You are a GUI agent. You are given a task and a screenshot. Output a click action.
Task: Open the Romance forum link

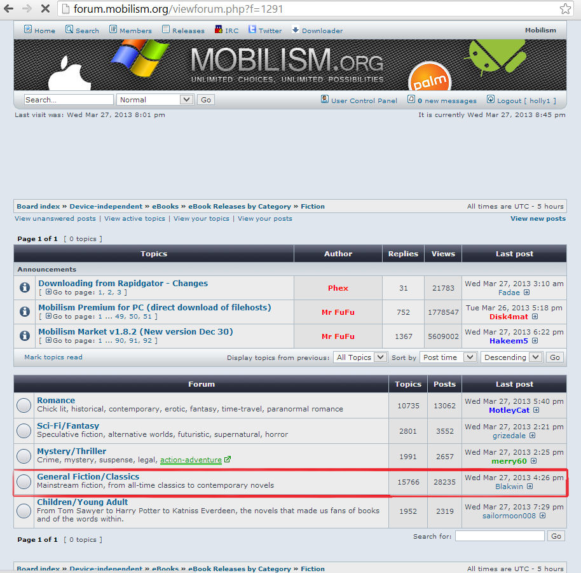pyautogui.click(x=56, y=400)
